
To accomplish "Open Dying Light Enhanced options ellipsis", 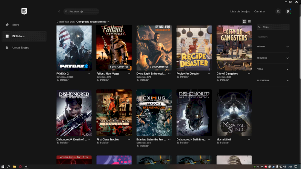I will click(169, 74).
